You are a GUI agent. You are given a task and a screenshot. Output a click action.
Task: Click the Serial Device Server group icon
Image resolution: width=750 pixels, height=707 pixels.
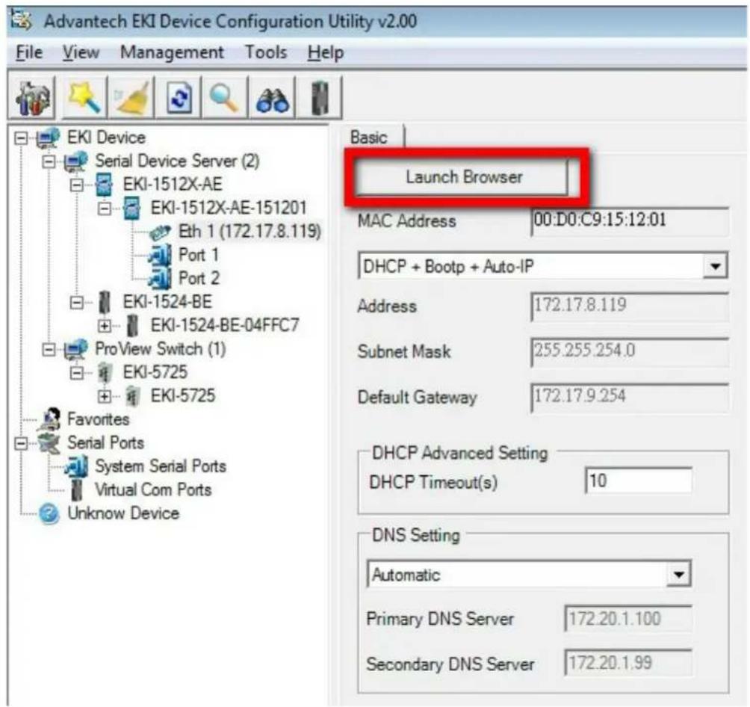75,161
